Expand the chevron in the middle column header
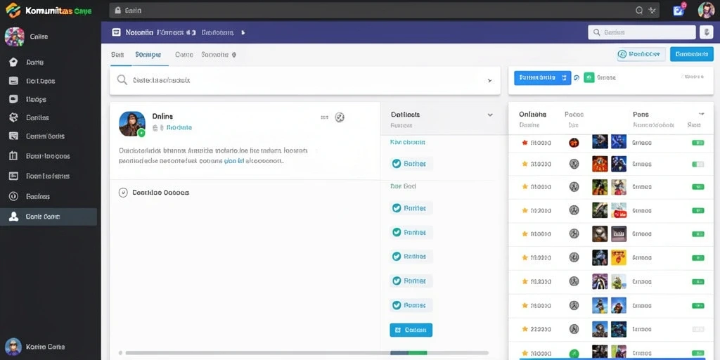 (x=490, y=115)
